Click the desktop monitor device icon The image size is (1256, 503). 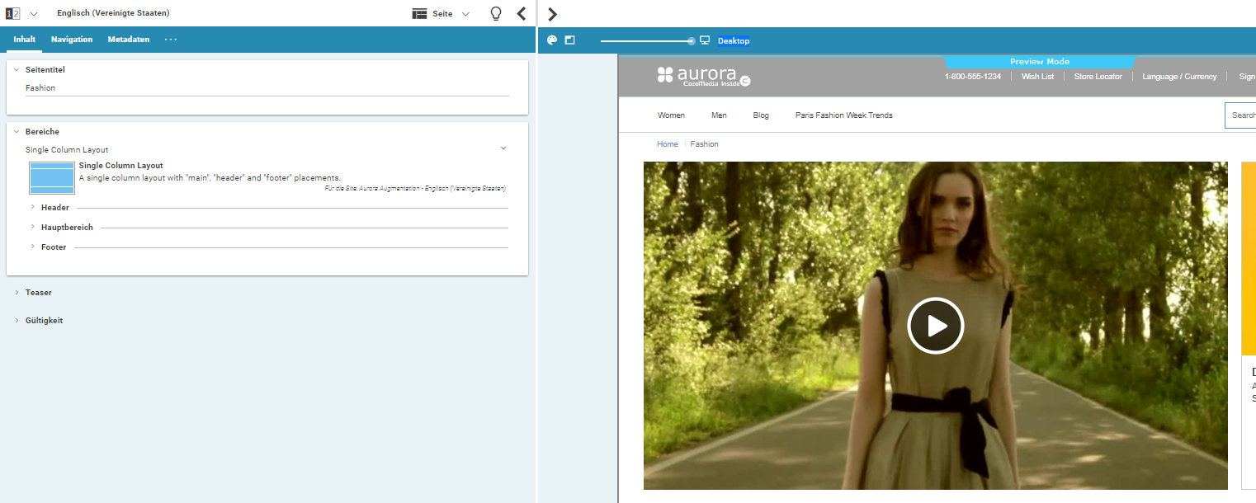click(x=705, y=40)
